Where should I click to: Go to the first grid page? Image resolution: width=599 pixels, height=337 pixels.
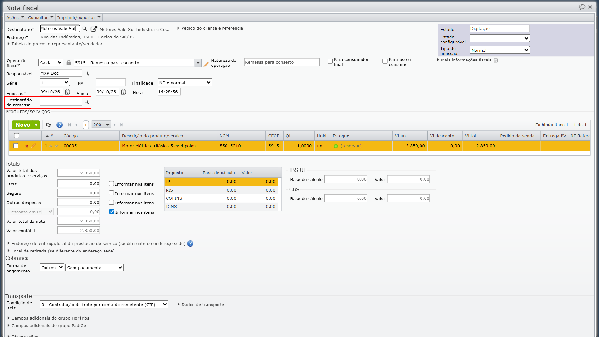70,125
